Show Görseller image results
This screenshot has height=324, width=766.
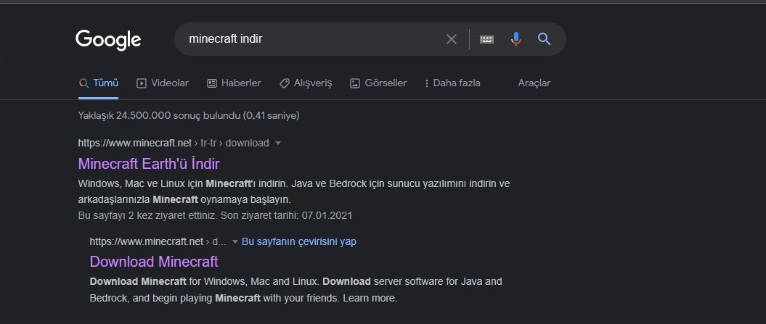[378, 83]
